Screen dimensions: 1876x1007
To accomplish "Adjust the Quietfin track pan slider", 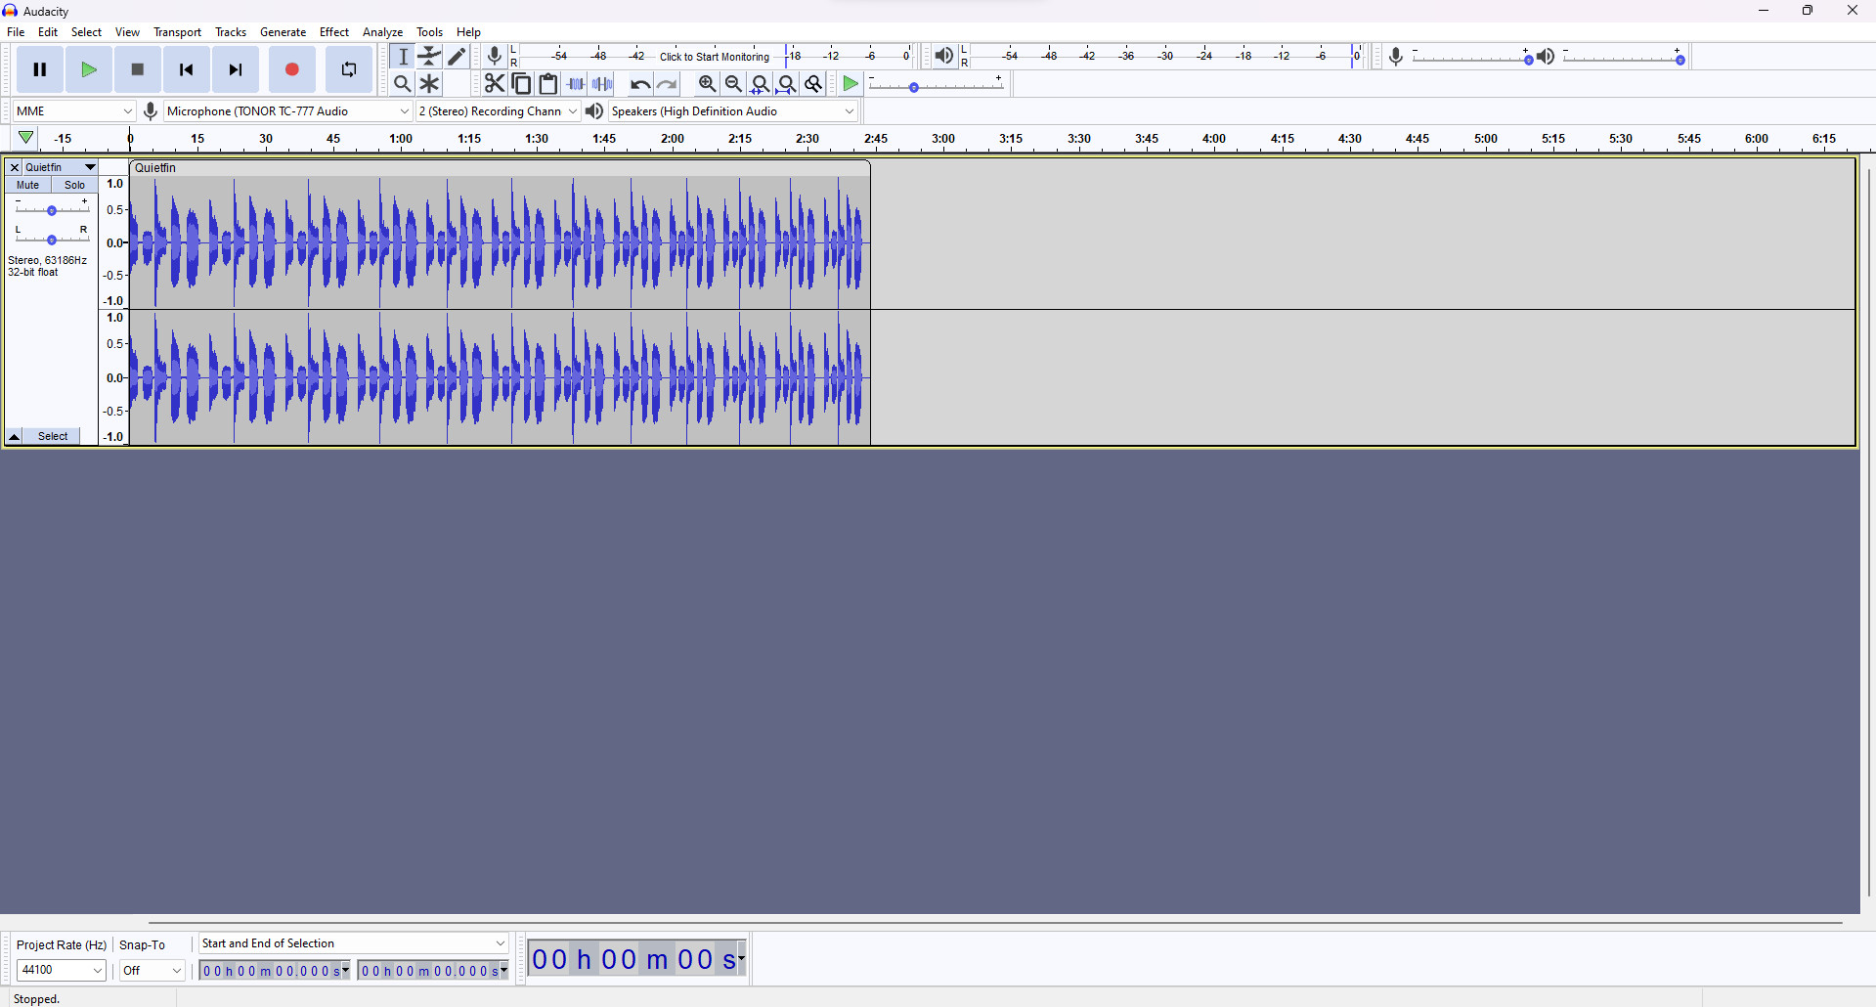I will point(52,239).
